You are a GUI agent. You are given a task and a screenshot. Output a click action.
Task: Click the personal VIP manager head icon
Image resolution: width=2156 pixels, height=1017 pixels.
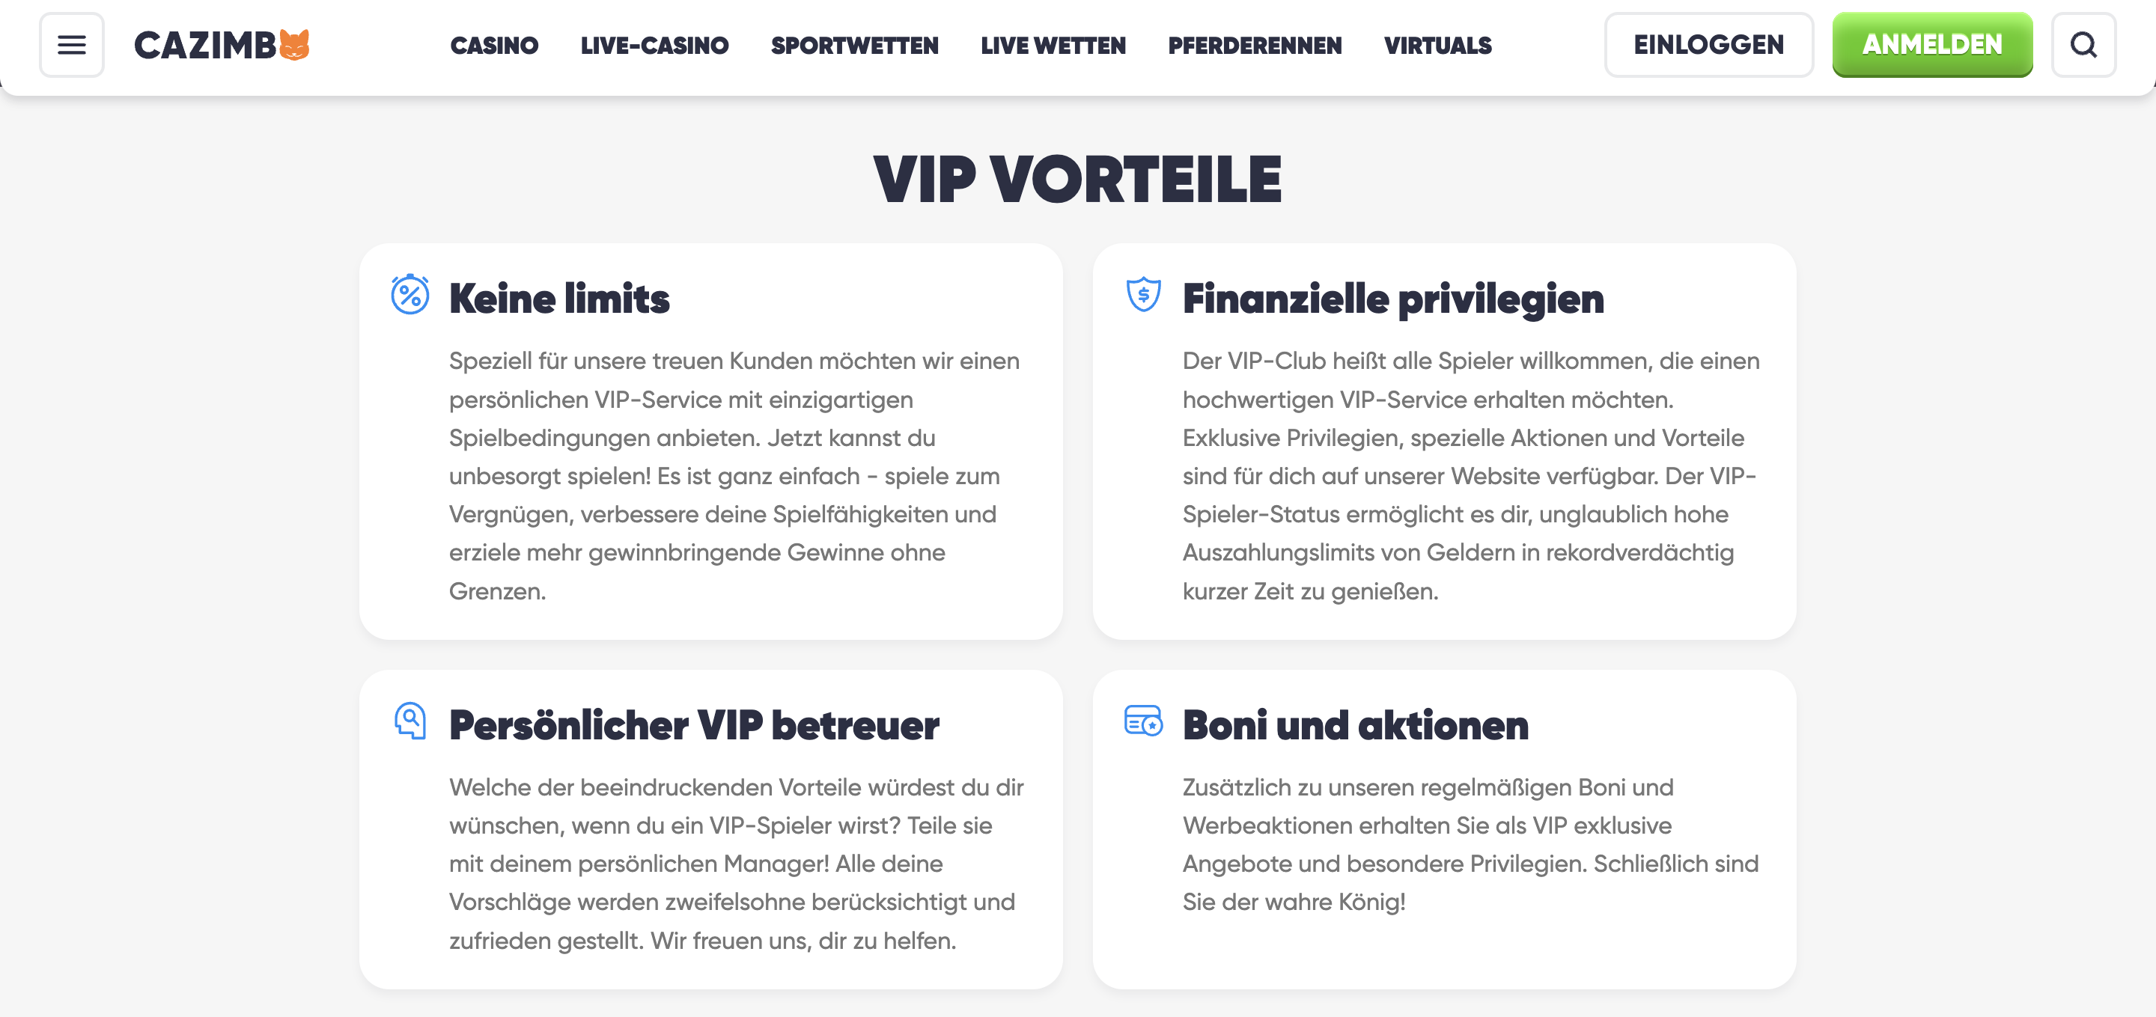410,720
